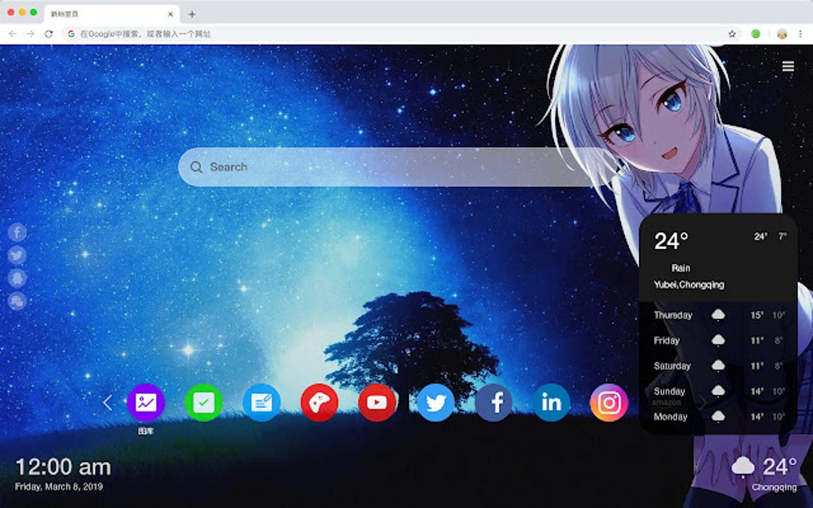813x508 pixels.
Task: Open the Instagram shortcut icon
Action: pyautogui.click(x=609, y=402)
